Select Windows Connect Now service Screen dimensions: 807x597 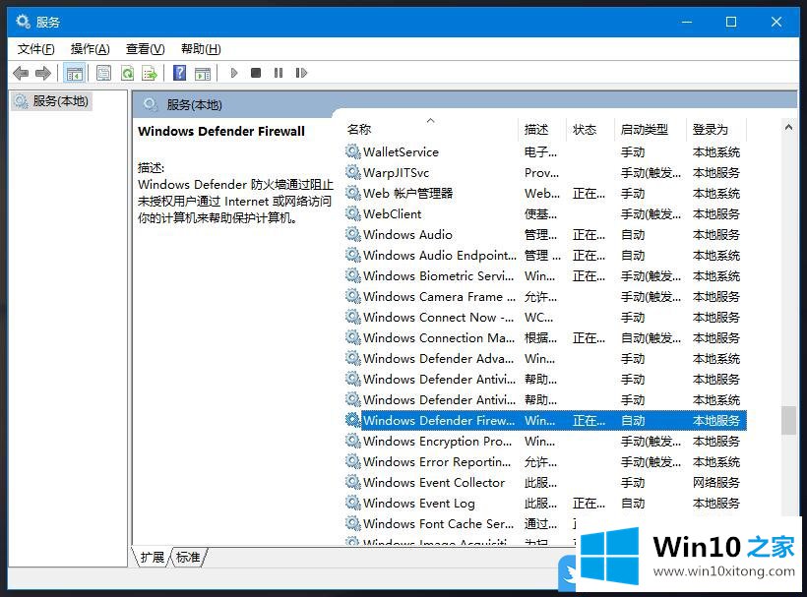(x=545, y=318)
